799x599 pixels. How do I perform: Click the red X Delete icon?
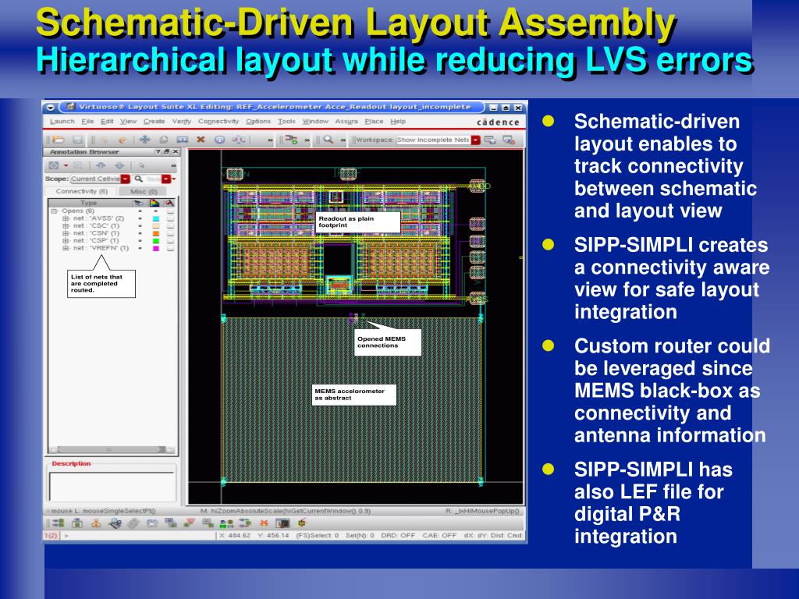(201, 139)
